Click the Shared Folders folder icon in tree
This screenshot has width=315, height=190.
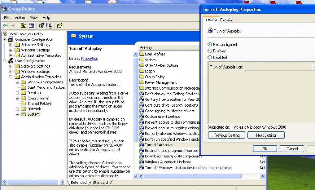[24, 103]
